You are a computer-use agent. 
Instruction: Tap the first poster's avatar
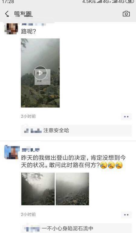click(x=11, y=28)
